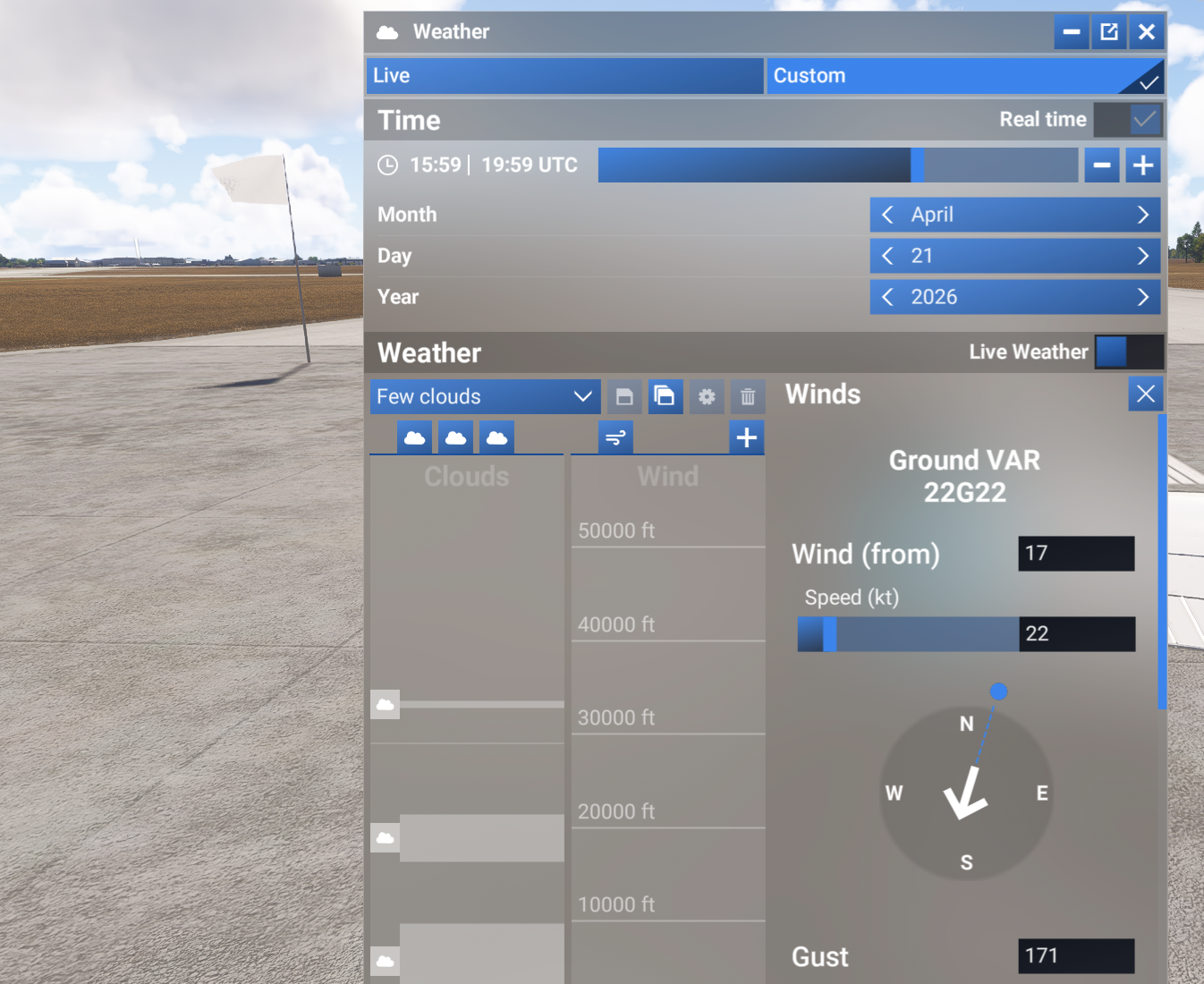The height and width of the screenshot is (984, 1204).
Task: Click the save weather preset icon
Action: 624,396
